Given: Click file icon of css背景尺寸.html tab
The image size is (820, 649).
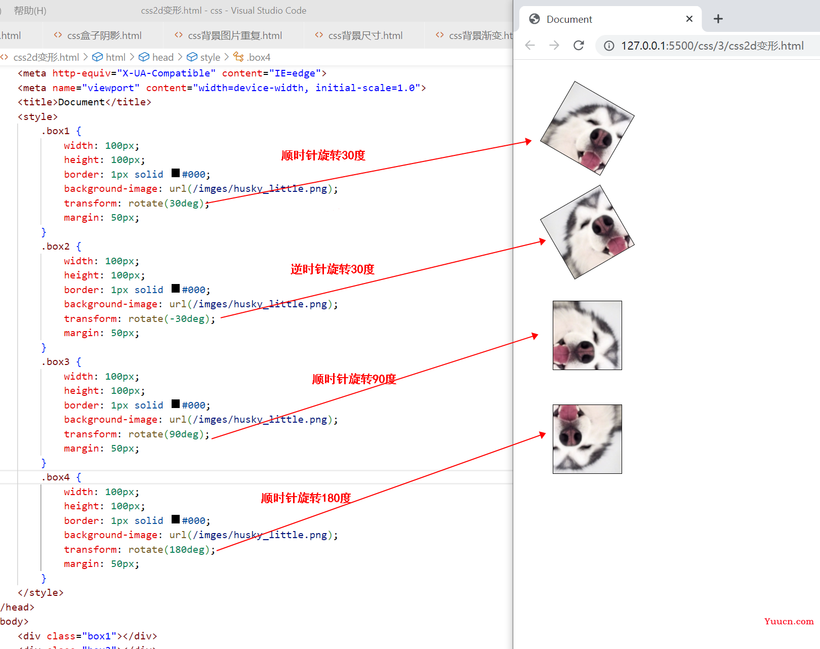Looking at the screenshot, I should tap(319, 35).
